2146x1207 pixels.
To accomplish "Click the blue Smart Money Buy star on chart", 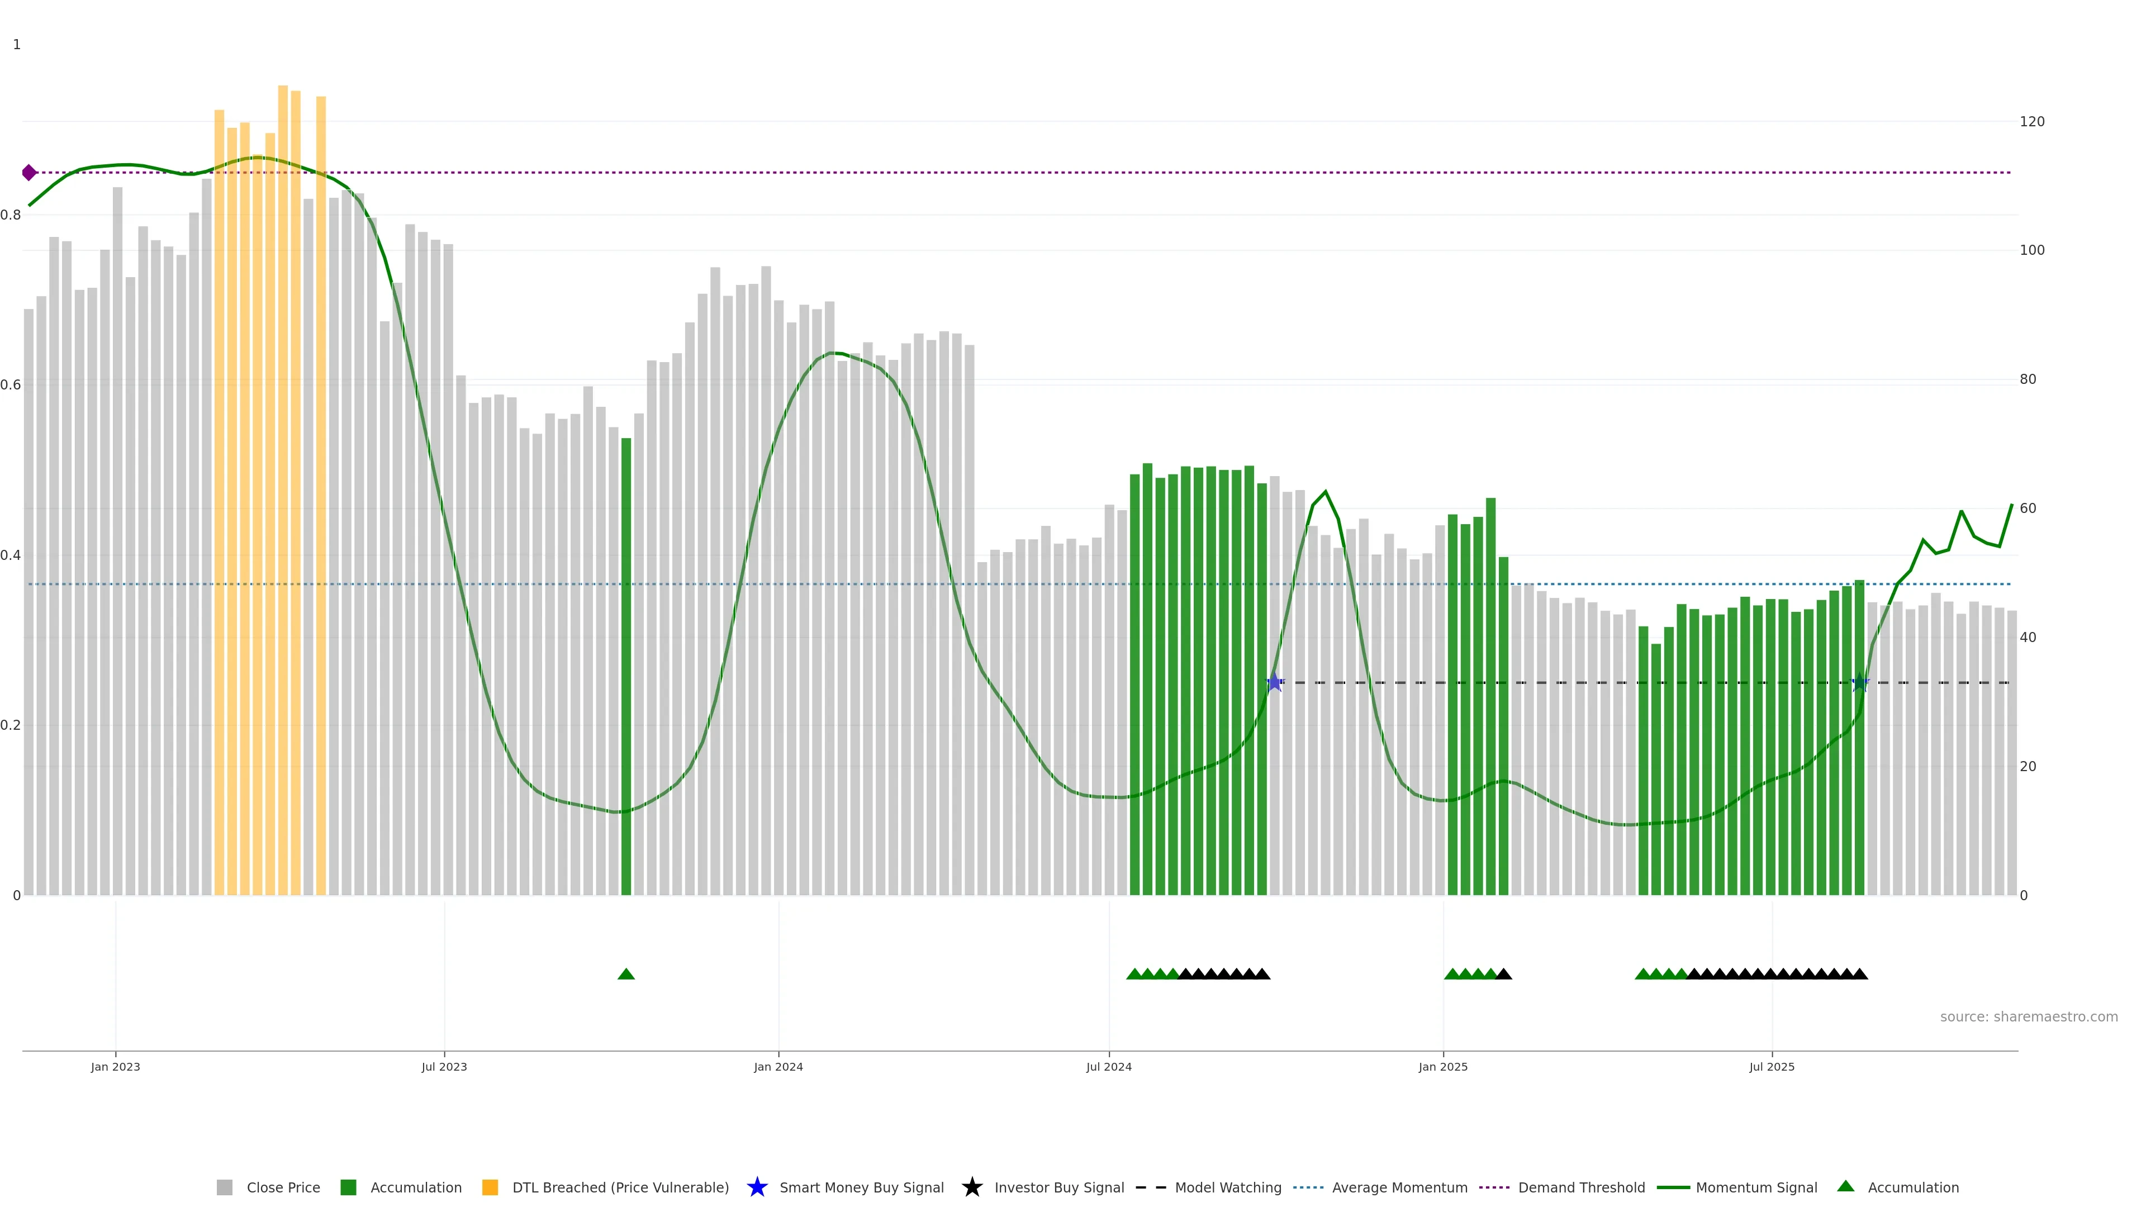I will pyautogui.click(x=1275, y=682).
